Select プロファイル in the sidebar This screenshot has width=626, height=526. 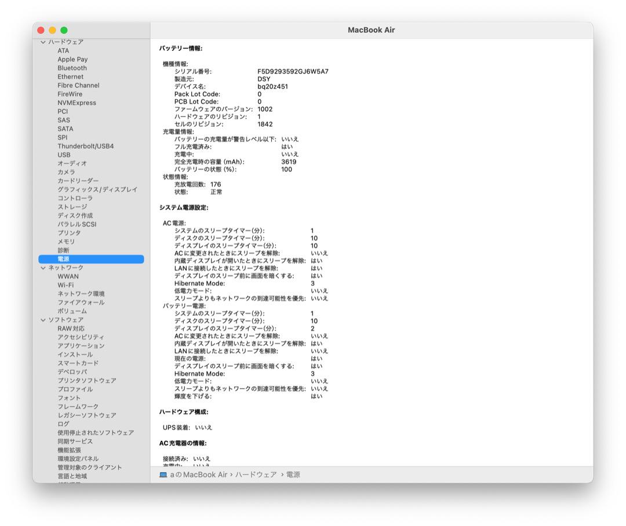75,389
